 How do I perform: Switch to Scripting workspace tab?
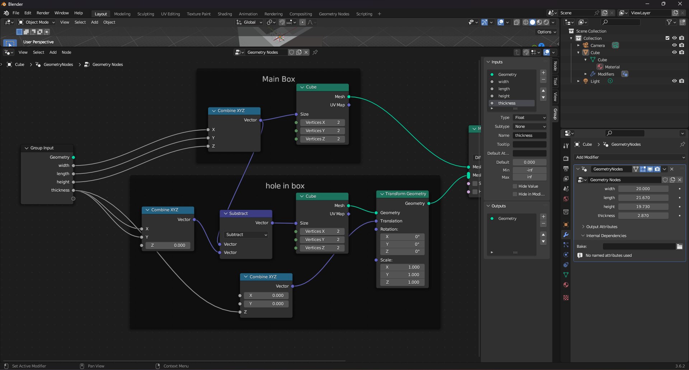tap(364, 14)
